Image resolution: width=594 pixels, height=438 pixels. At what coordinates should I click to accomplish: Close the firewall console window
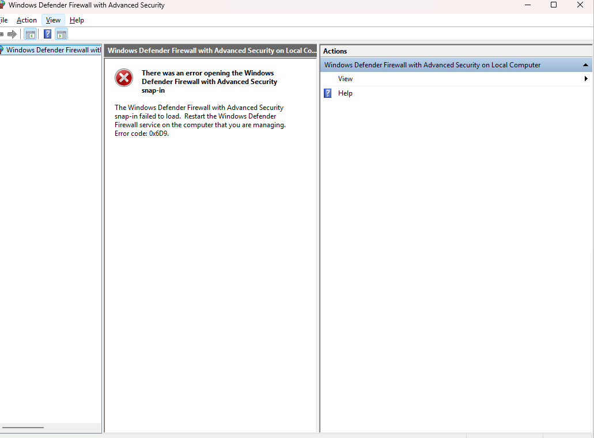[580, 5]
